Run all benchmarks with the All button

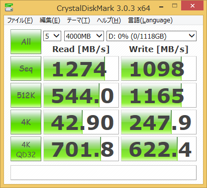26,42
